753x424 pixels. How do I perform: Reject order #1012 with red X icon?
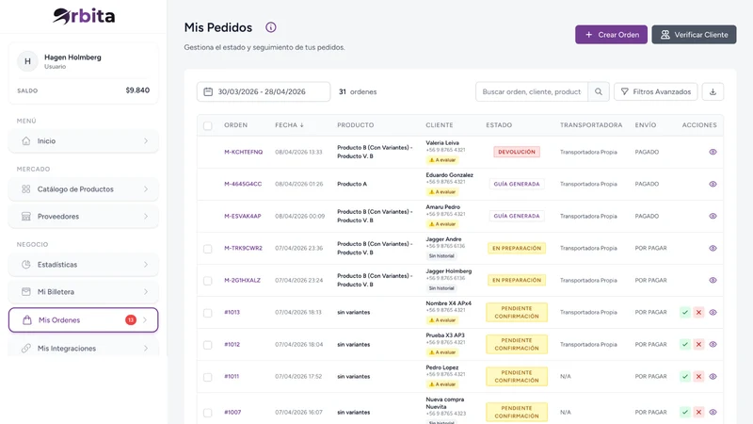pyautogui.click(x=698, y=344)
